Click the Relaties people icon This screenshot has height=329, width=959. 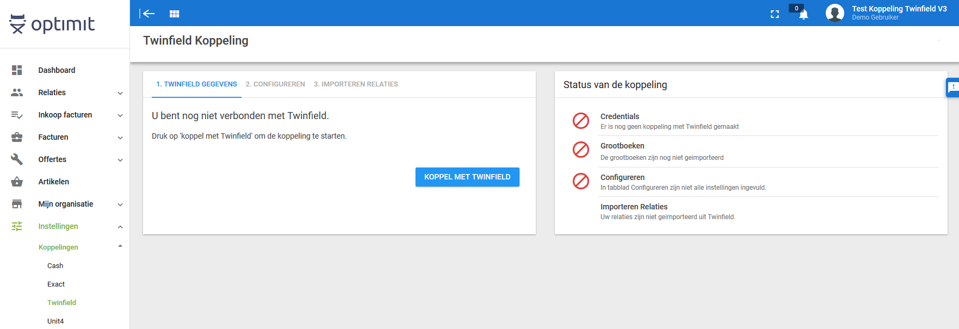17,92
